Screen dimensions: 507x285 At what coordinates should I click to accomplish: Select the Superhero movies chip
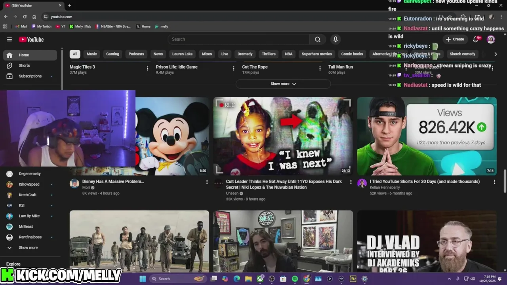pos(317,54)
